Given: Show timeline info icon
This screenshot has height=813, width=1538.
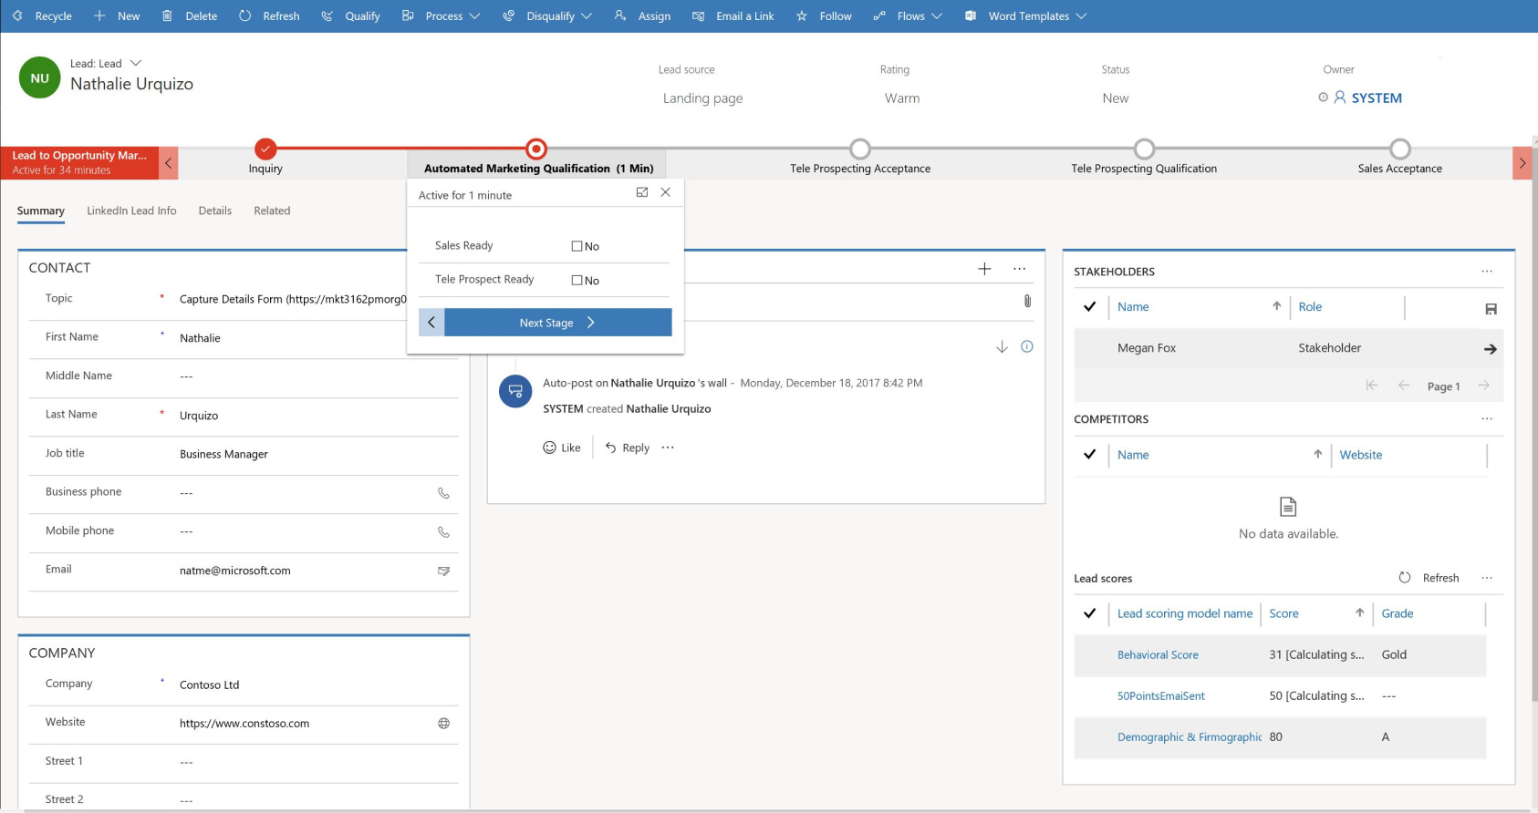Looking at the screenshot, I should (x=1027, y=346).
